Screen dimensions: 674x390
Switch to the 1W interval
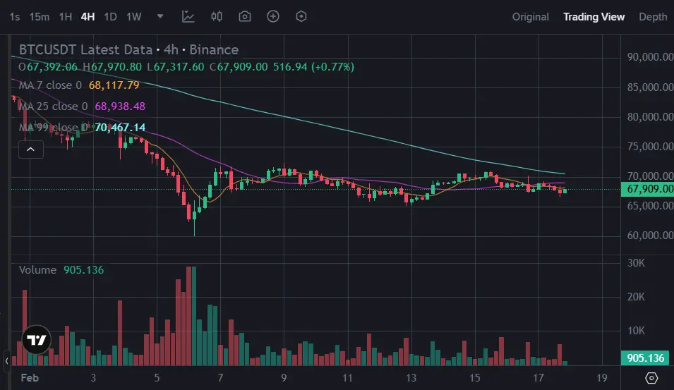[133, 17]
